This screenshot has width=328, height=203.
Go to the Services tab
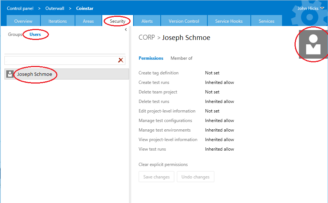click(x=267, y=21)
